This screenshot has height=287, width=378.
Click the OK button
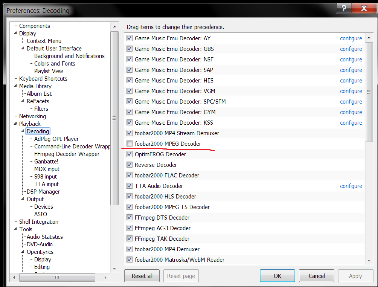coord(277,276)
